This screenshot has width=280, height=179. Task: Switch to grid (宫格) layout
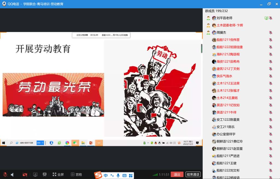76,174
